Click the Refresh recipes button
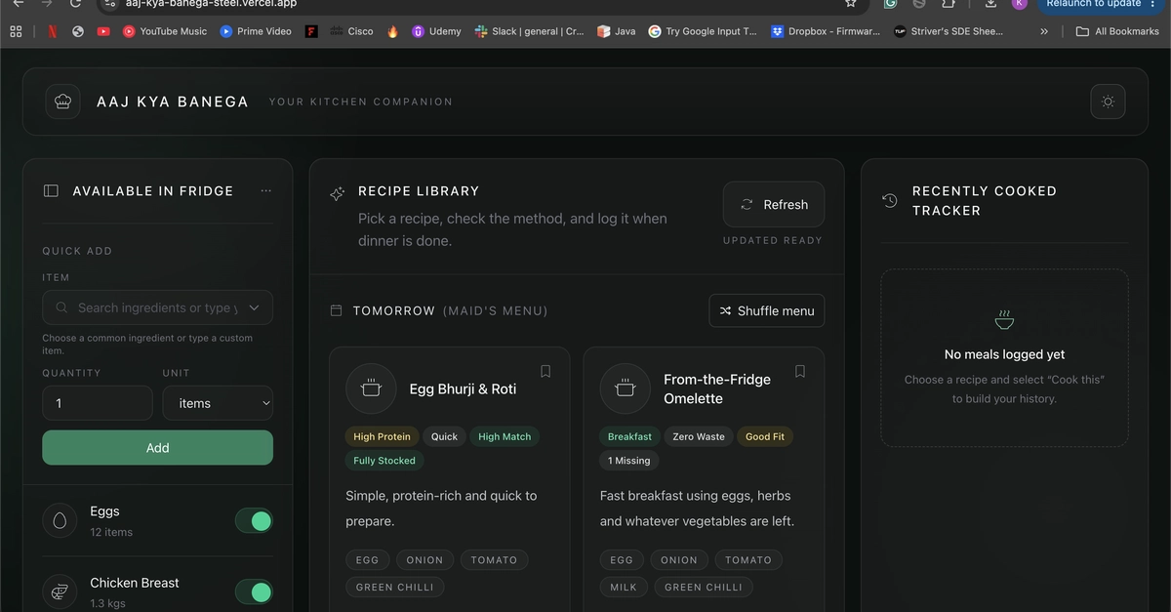The height and width of the screenshot is (612, 1171). (774, 204)
